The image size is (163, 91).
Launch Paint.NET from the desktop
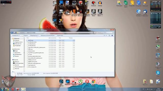(x=67, y=3)
